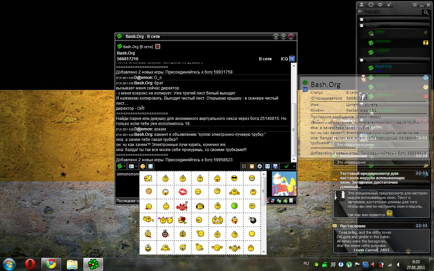
Task: Open search in the contact list
Action: tap(426, 12)
